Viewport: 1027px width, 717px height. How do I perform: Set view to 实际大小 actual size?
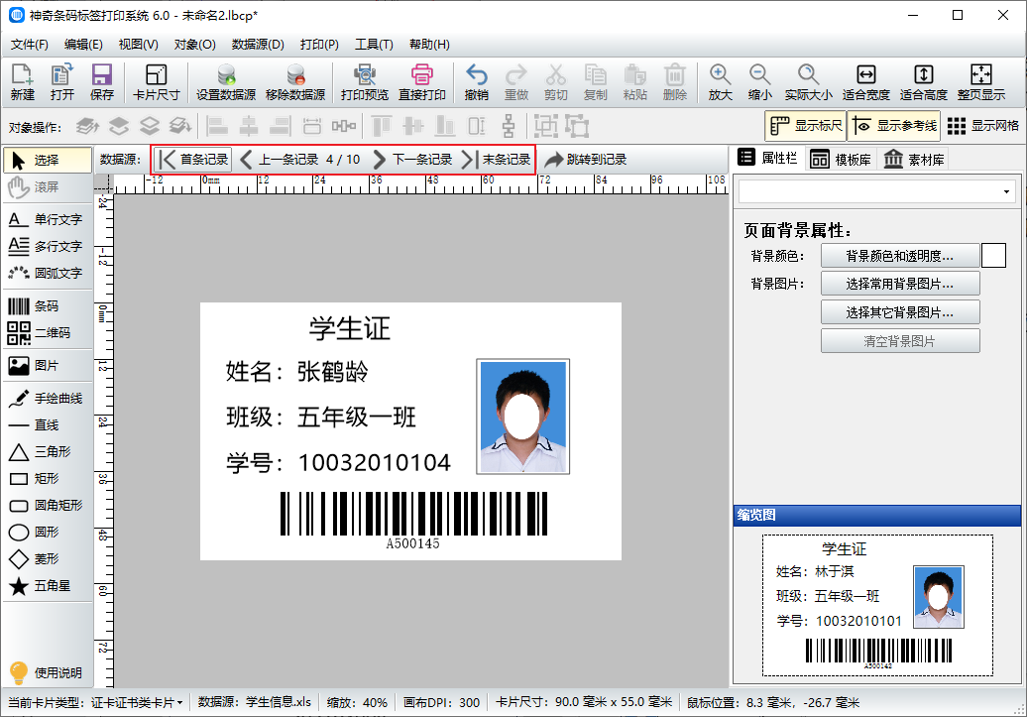pos(808,82)
